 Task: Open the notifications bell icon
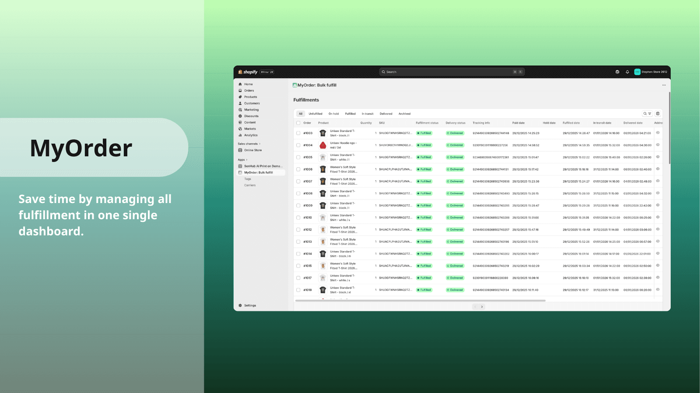(x=627, y=72)
